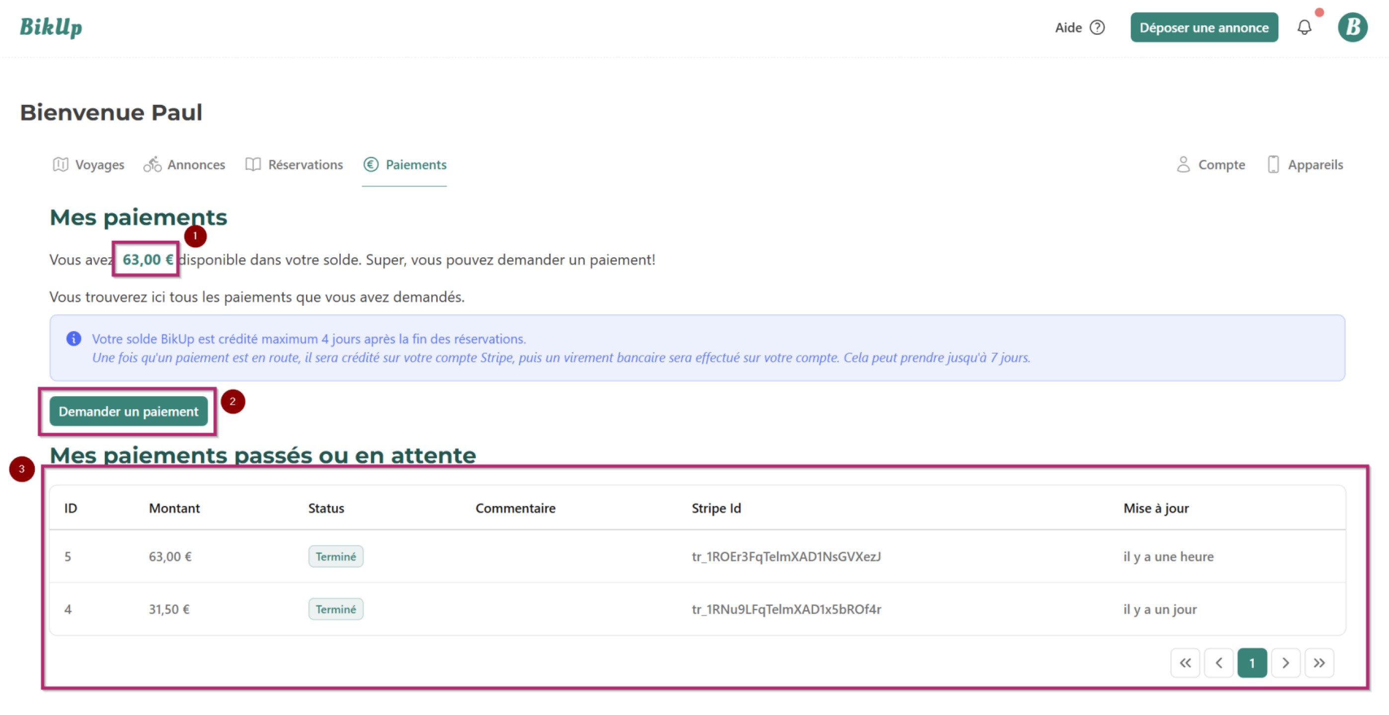Click the Voyages map icon

click(x=61, y=164)
